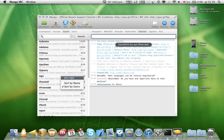Select the #mysql channel list row
Screen dimensions: 224x140
[x=62, y=100]
